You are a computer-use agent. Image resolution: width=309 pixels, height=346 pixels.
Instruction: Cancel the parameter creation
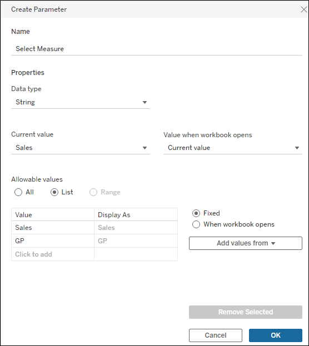click(x=216, y=335)
